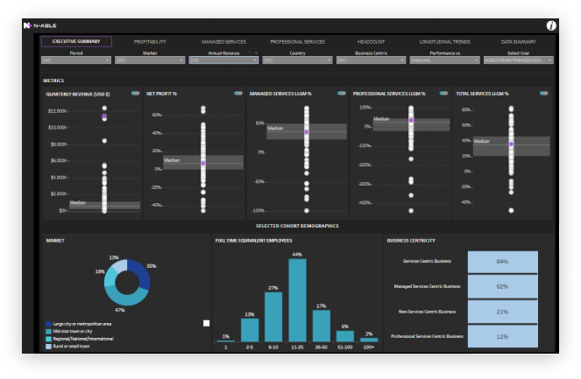Click the purple marker in Quarterly Revenue chart
Screen dimensions: 581x379
[104, 116]
